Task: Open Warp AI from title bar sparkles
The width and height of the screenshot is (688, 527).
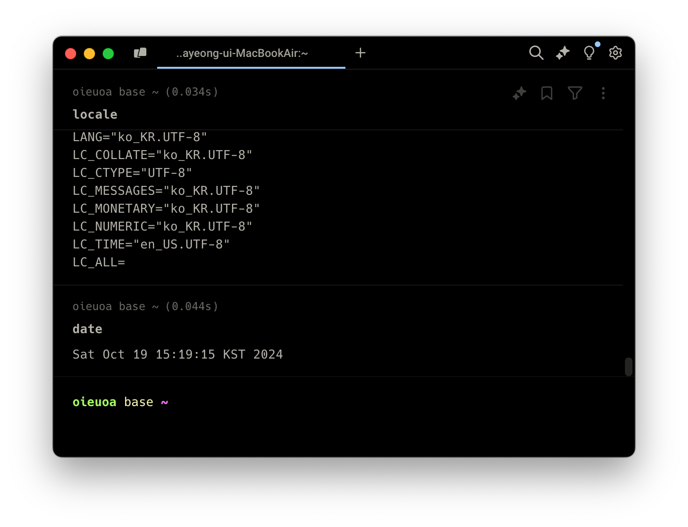Action: click(x=562, y=53)
